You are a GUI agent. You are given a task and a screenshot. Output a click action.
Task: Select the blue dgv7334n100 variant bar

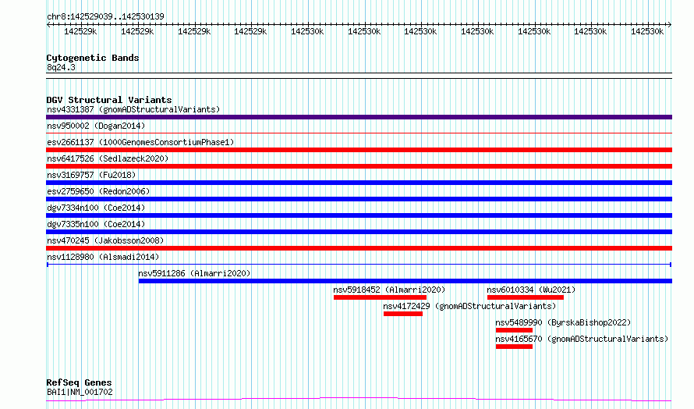tap(359, 215)
